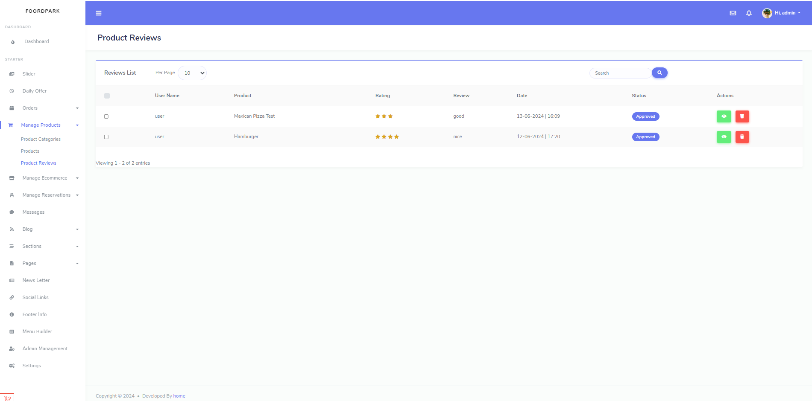Image resolution: width=812 pixels, height=401 pixels.
Task: Open the mail envelope icon in header
Action: click(x=733, y=13)
